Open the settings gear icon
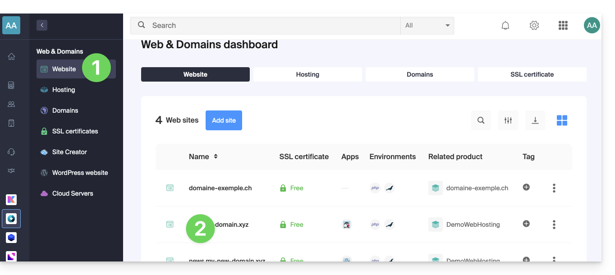This screenshot has width=615, height=275. (x=534, y=26)
